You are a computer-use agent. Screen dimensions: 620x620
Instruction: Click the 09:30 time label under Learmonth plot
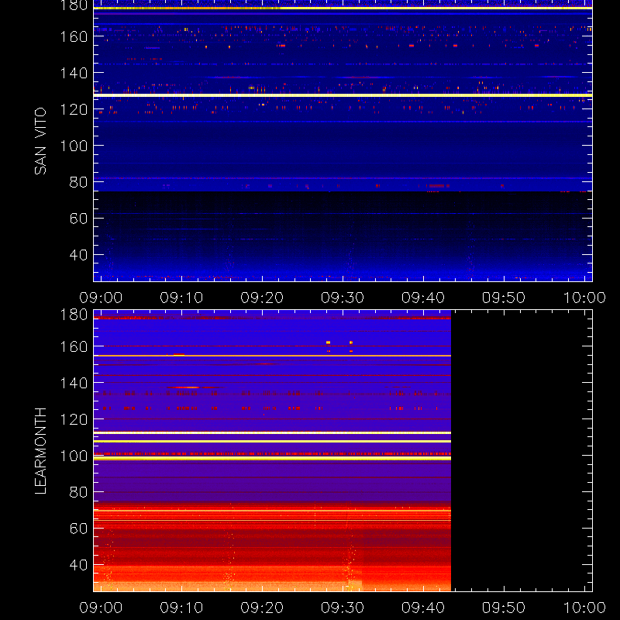click(343, 608)
